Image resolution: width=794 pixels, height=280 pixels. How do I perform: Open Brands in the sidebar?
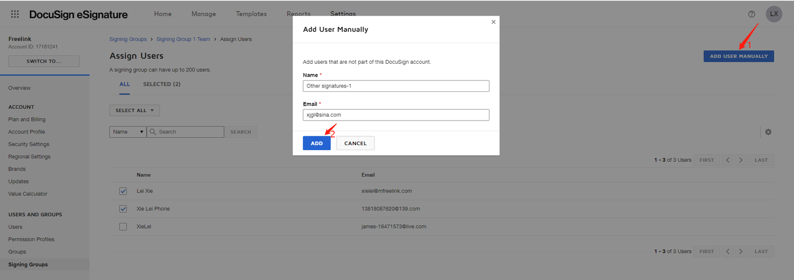17,169
